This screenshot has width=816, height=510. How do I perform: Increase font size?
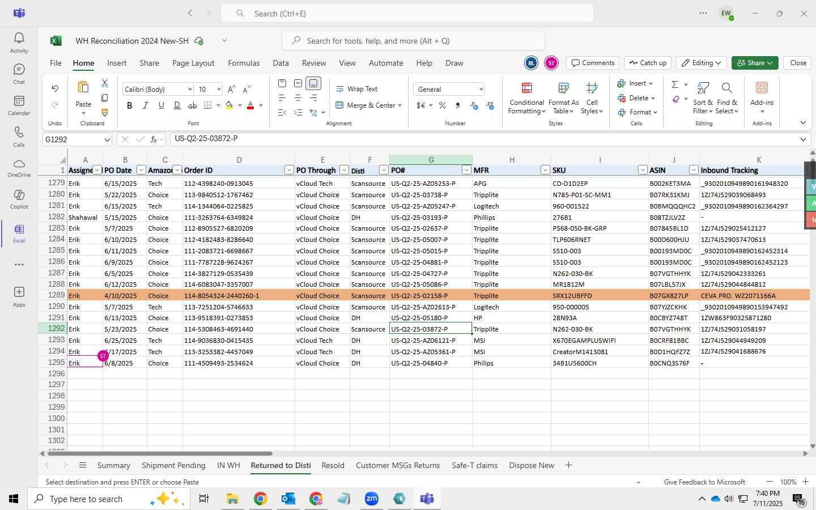point(231,89)
